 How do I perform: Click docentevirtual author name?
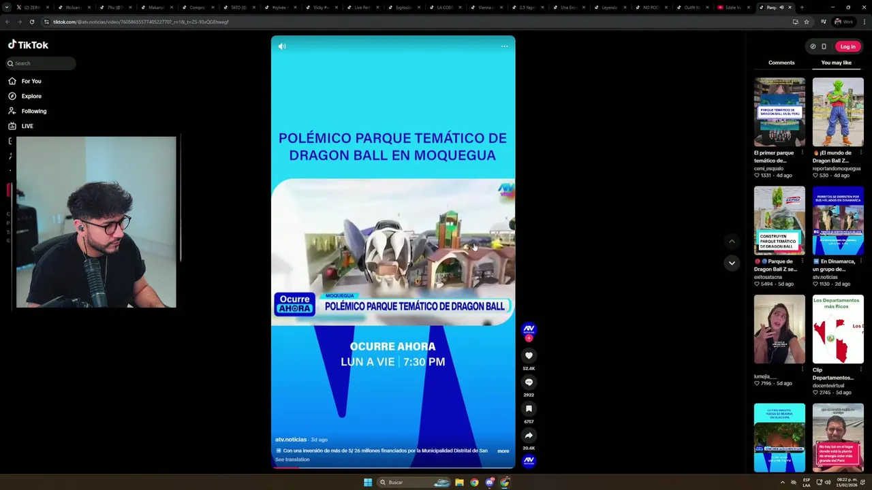pyautogui.click(x=828, y=385)
